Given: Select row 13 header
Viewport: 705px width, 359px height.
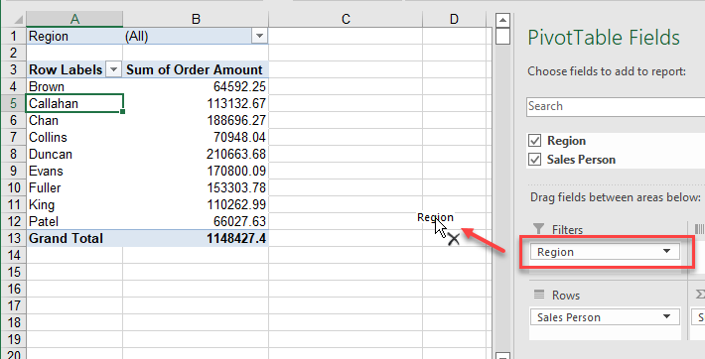Looking at the screenshot, I should click(x=14, y=238).
